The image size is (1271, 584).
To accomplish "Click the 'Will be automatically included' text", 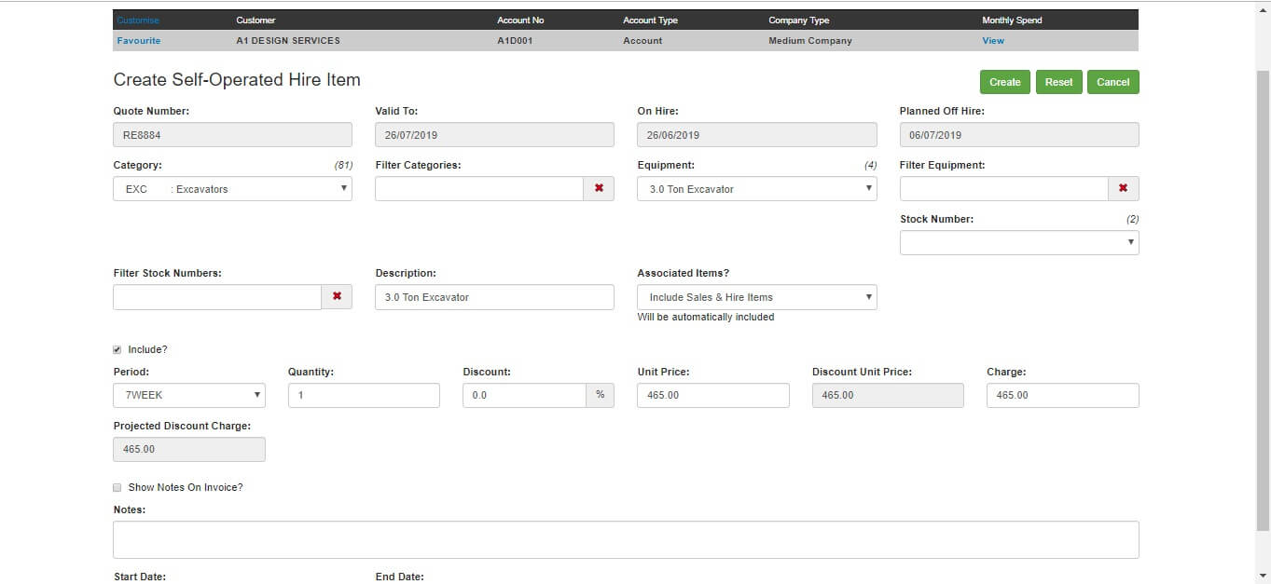I will [706, 317].
